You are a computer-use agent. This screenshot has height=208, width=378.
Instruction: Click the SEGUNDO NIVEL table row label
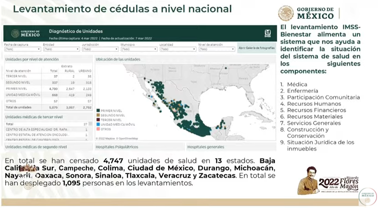(18, 83)
